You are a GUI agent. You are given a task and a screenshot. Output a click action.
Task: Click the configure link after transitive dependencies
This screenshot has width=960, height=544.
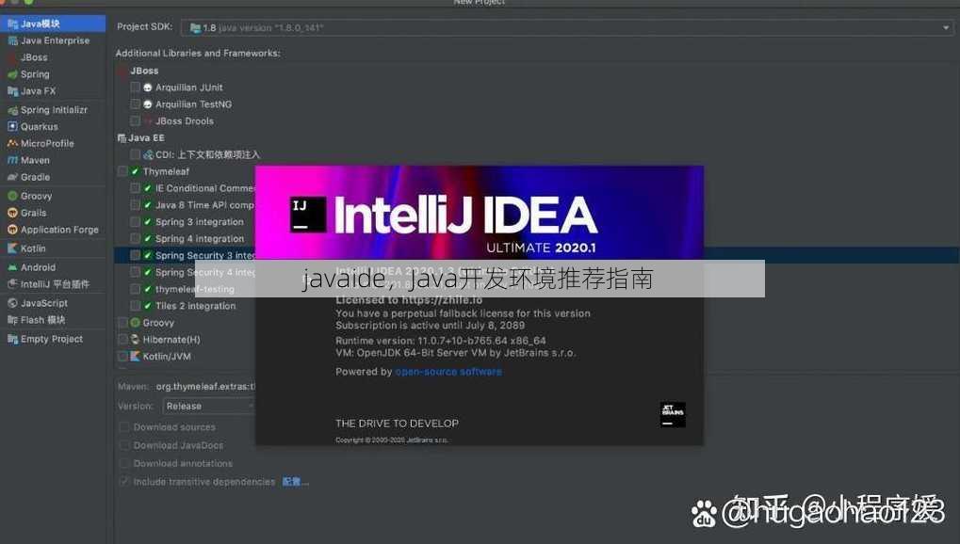[295, 482]
